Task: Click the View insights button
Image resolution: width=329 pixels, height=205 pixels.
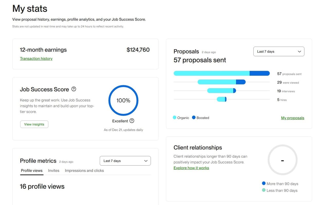Action: pos(34,124)
